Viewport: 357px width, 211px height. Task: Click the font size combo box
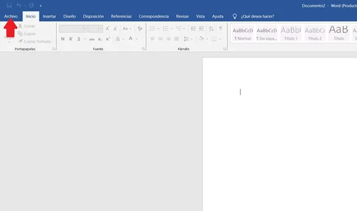coord(96,28)
